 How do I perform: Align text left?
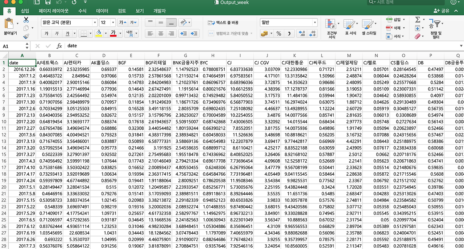coord(150,33)
